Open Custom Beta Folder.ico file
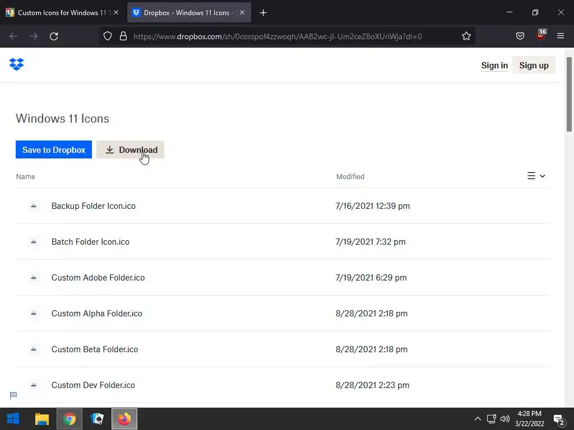This screenshot has width=574, height=430. tap(95, 349)
